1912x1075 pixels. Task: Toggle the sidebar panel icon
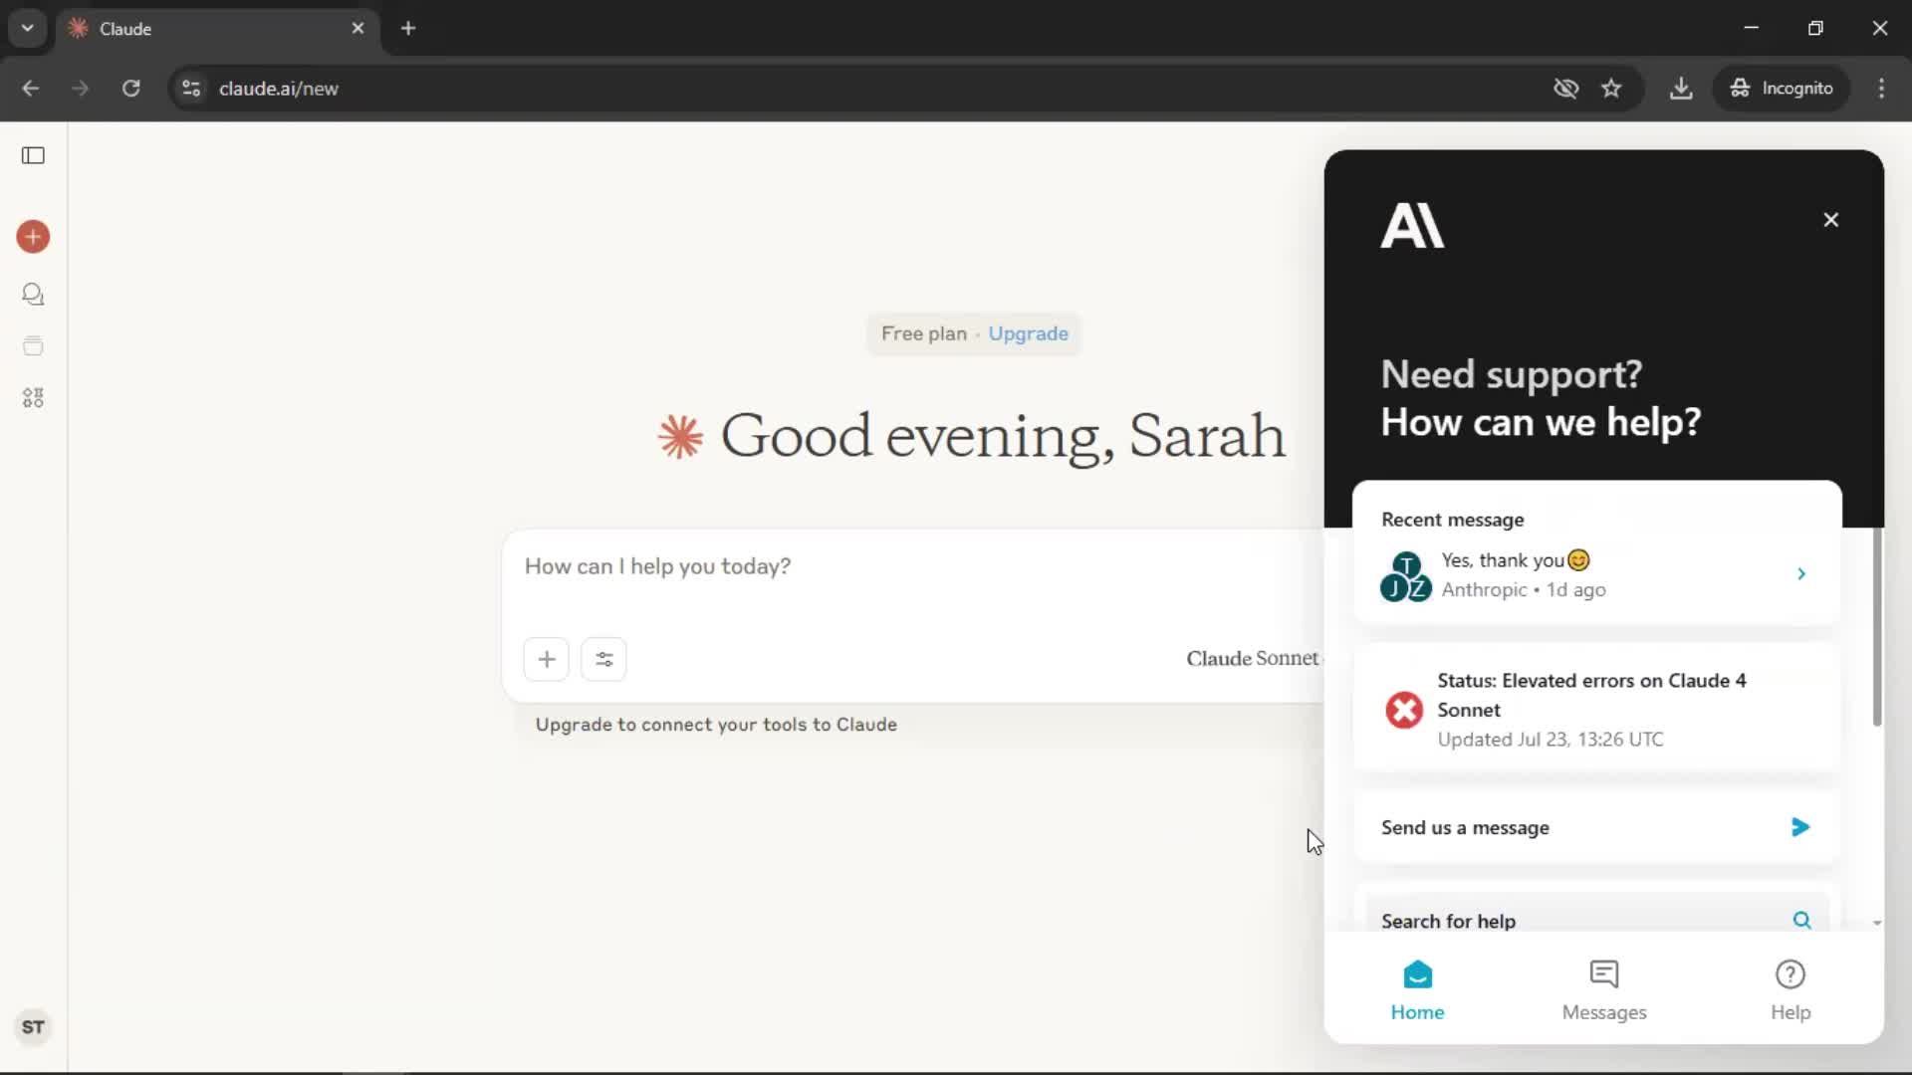[x=33, y=155]
